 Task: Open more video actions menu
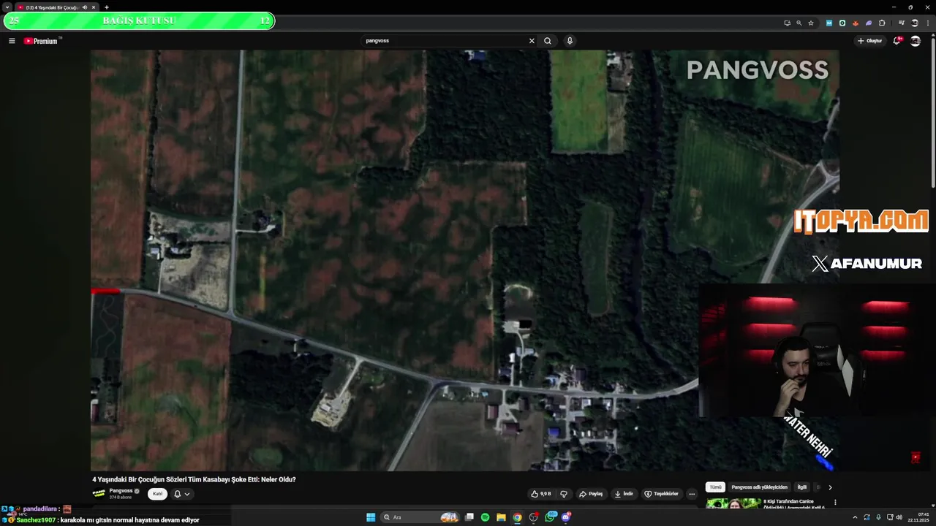click(692, 494)
